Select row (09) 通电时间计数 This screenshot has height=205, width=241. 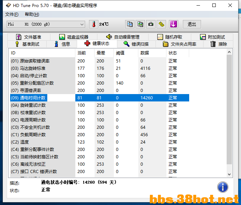(99, 98)
